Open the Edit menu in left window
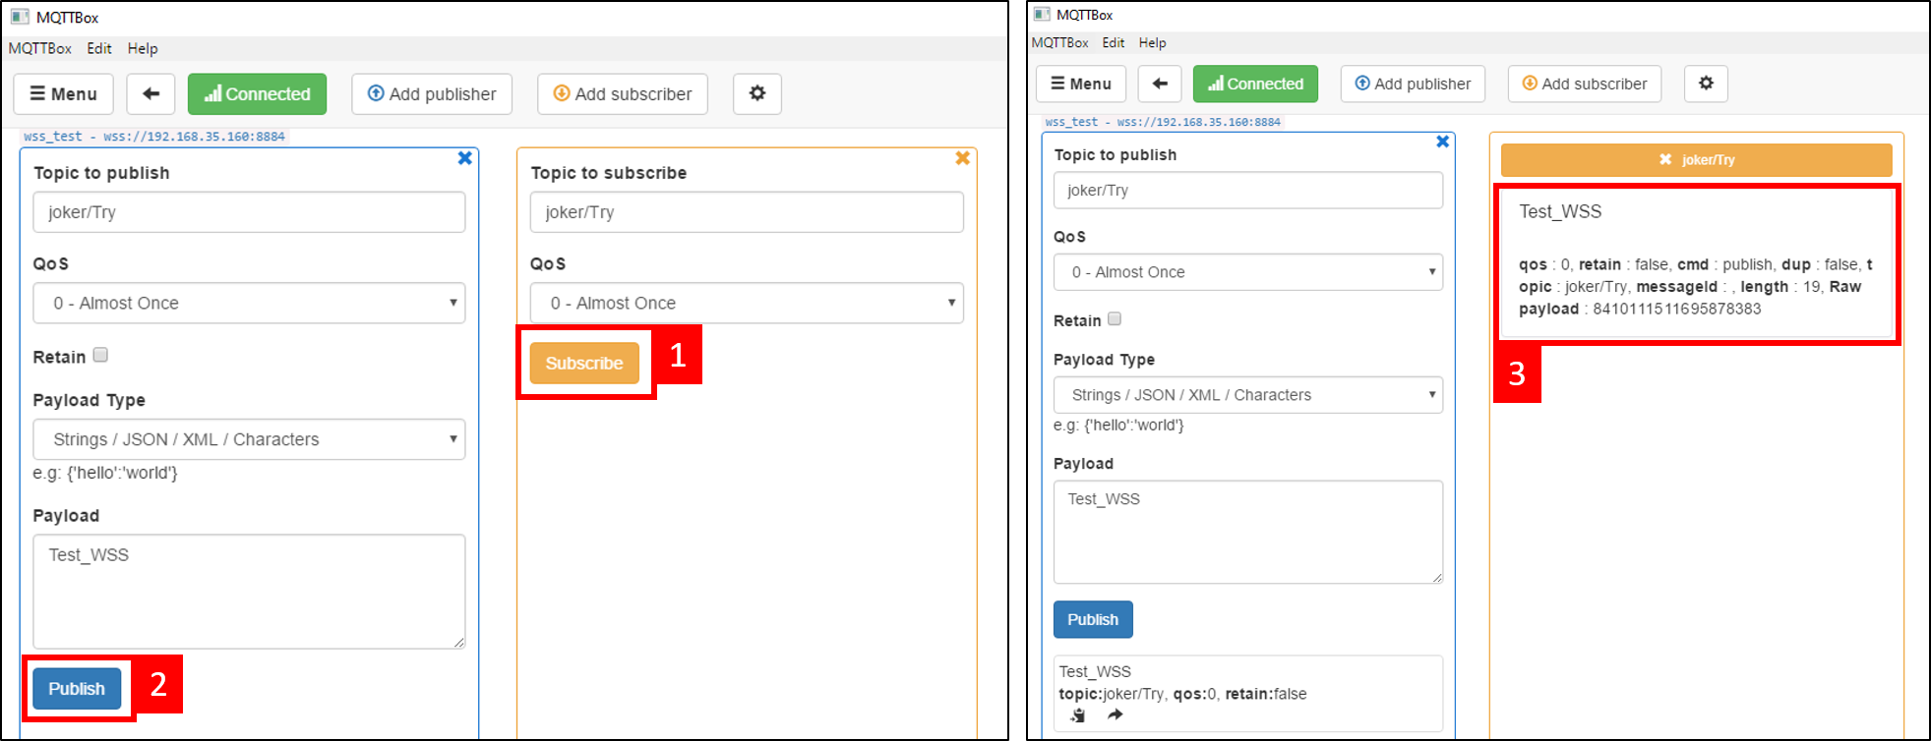The image size is (1931, 741). (x=98, y=48)
